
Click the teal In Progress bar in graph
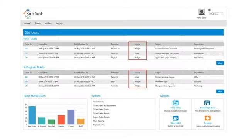pyautogui.click(x=42, y=121)
